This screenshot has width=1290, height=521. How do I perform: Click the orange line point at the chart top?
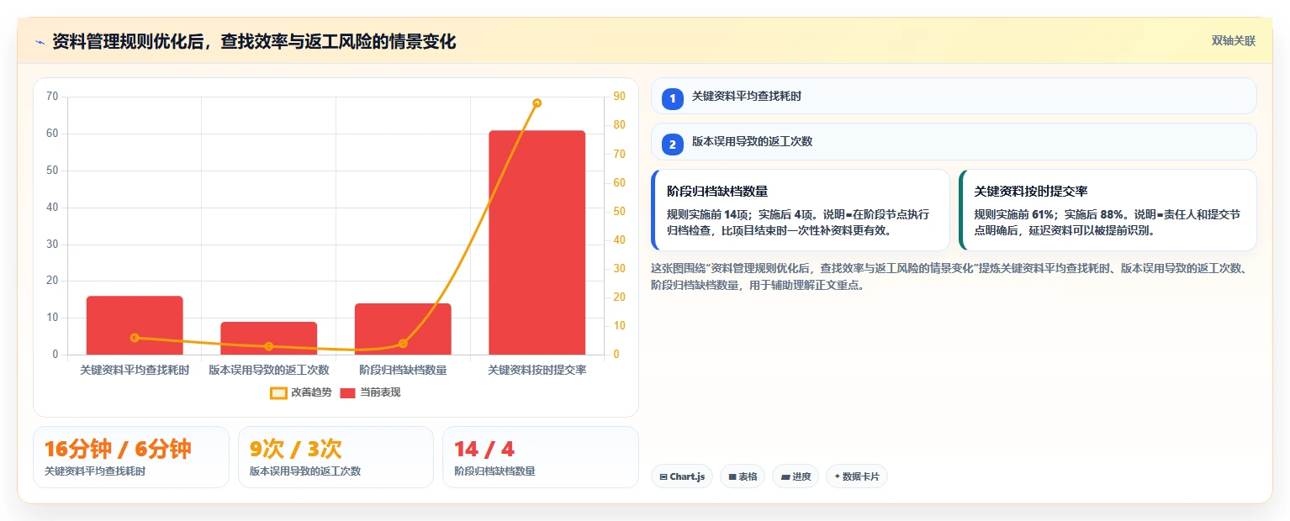point(537,103)
